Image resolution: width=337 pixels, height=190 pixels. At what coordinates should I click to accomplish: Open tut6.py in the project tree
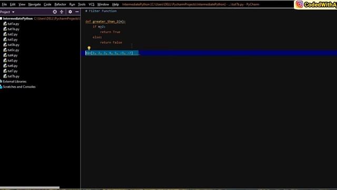click(x=13, y=65)
